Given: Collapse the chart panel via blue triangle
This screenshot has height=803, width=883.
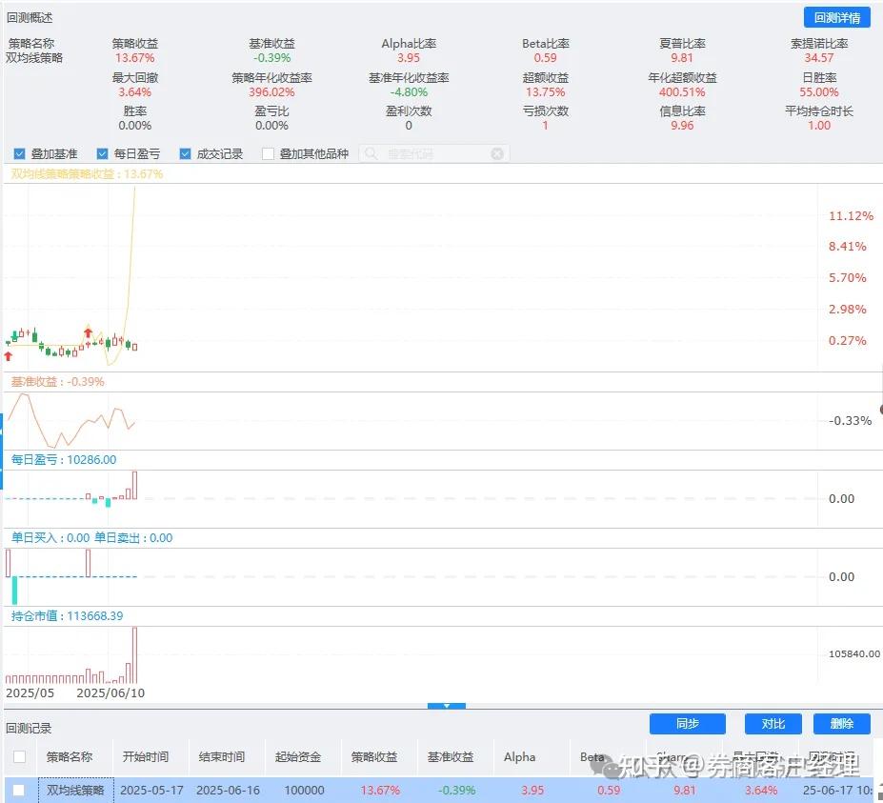Looking at the screenshot, I should (x=447, y=705).
